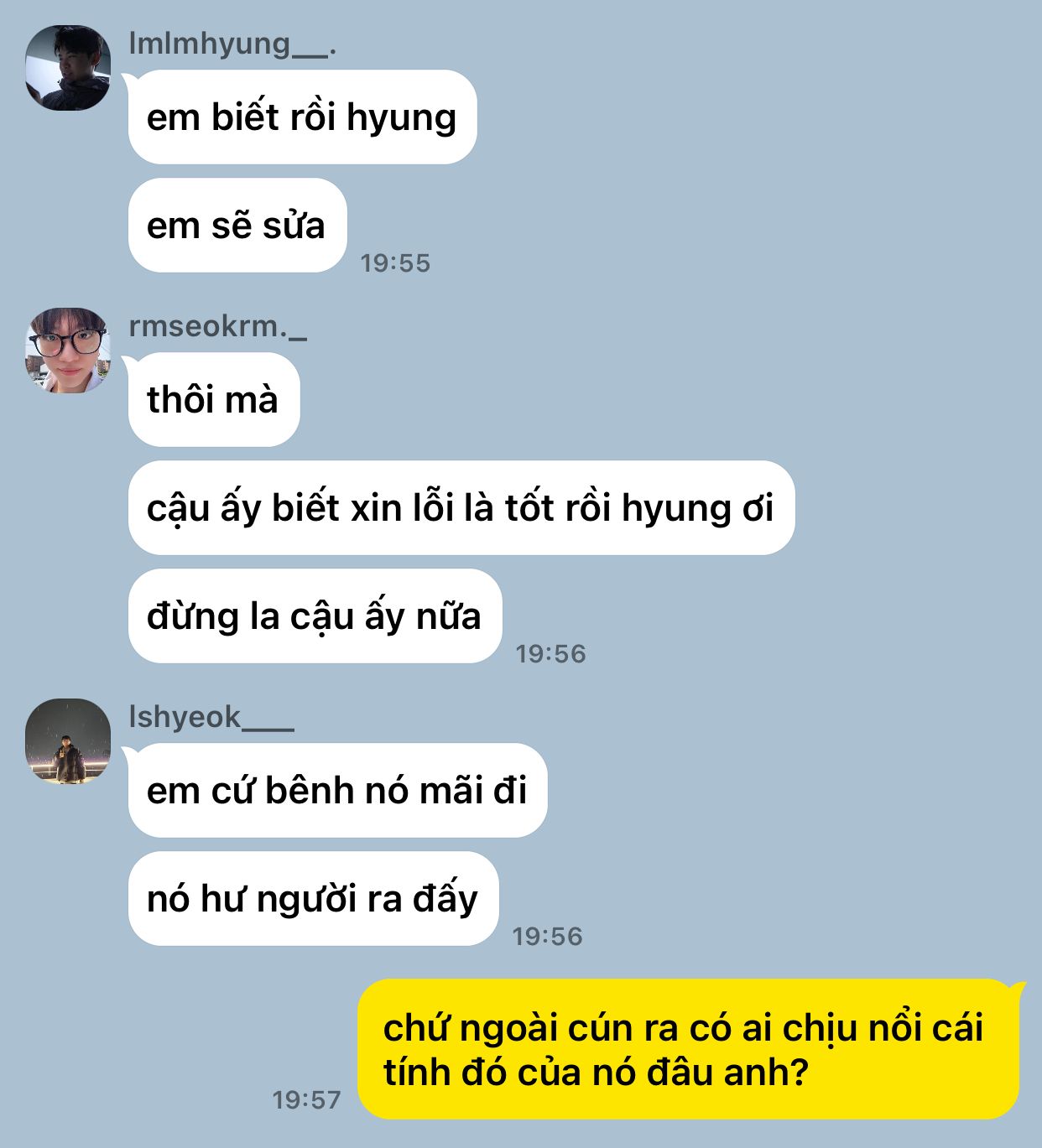
Task: Tap the 19:55 timestamp
Action: [x=395, y=263]
